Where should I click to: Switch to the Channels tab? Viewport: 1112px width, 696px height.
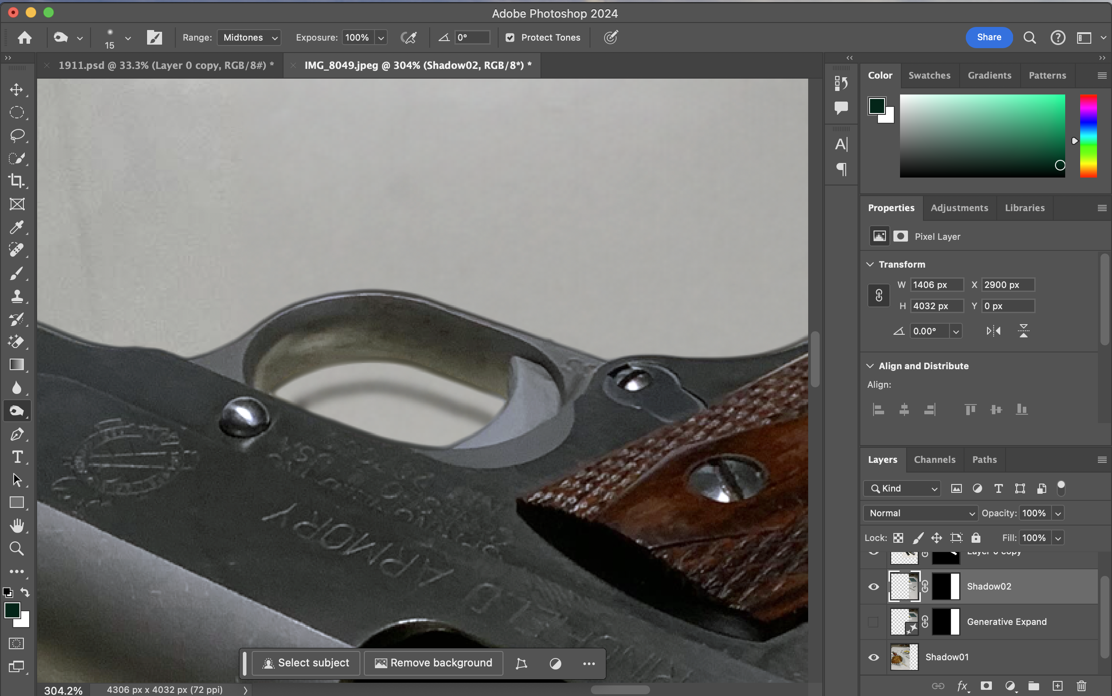(934, 459)
